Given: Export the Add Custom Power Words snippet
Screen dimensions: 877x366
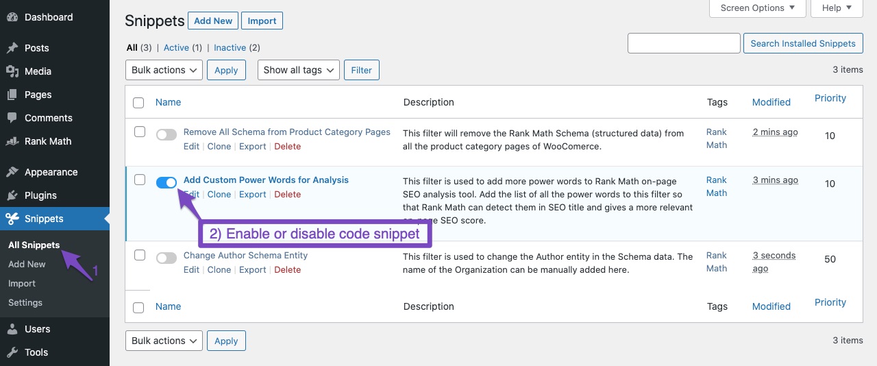Looking at the screenshot, I should tap(252, 195).
